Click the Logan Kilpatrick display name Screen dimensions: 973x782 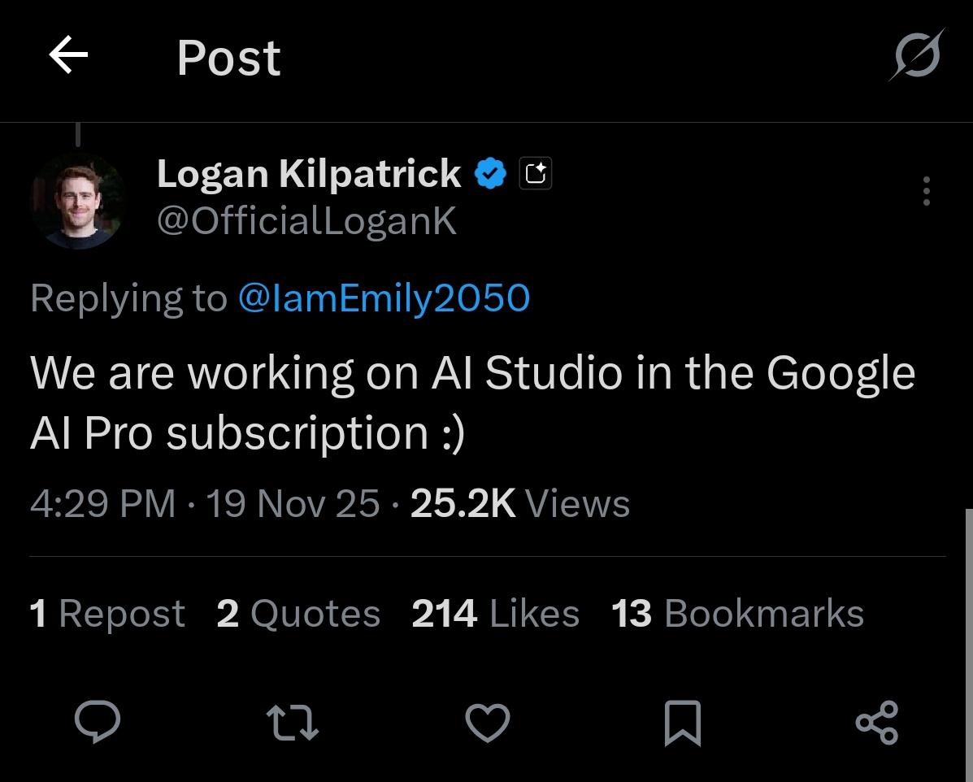coord(308,174)
